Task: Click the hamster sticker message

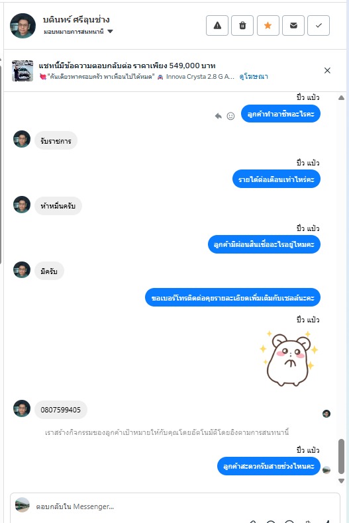Action: click(289, 359)
